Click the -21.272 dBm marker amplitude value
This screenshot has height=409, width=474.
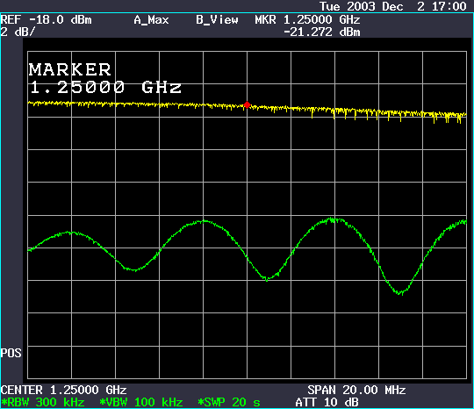322,32
